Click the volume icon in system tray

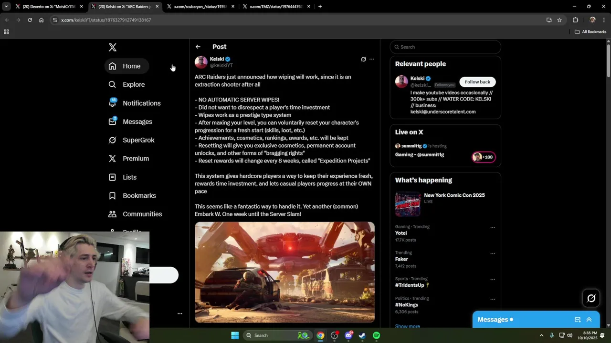569,335
